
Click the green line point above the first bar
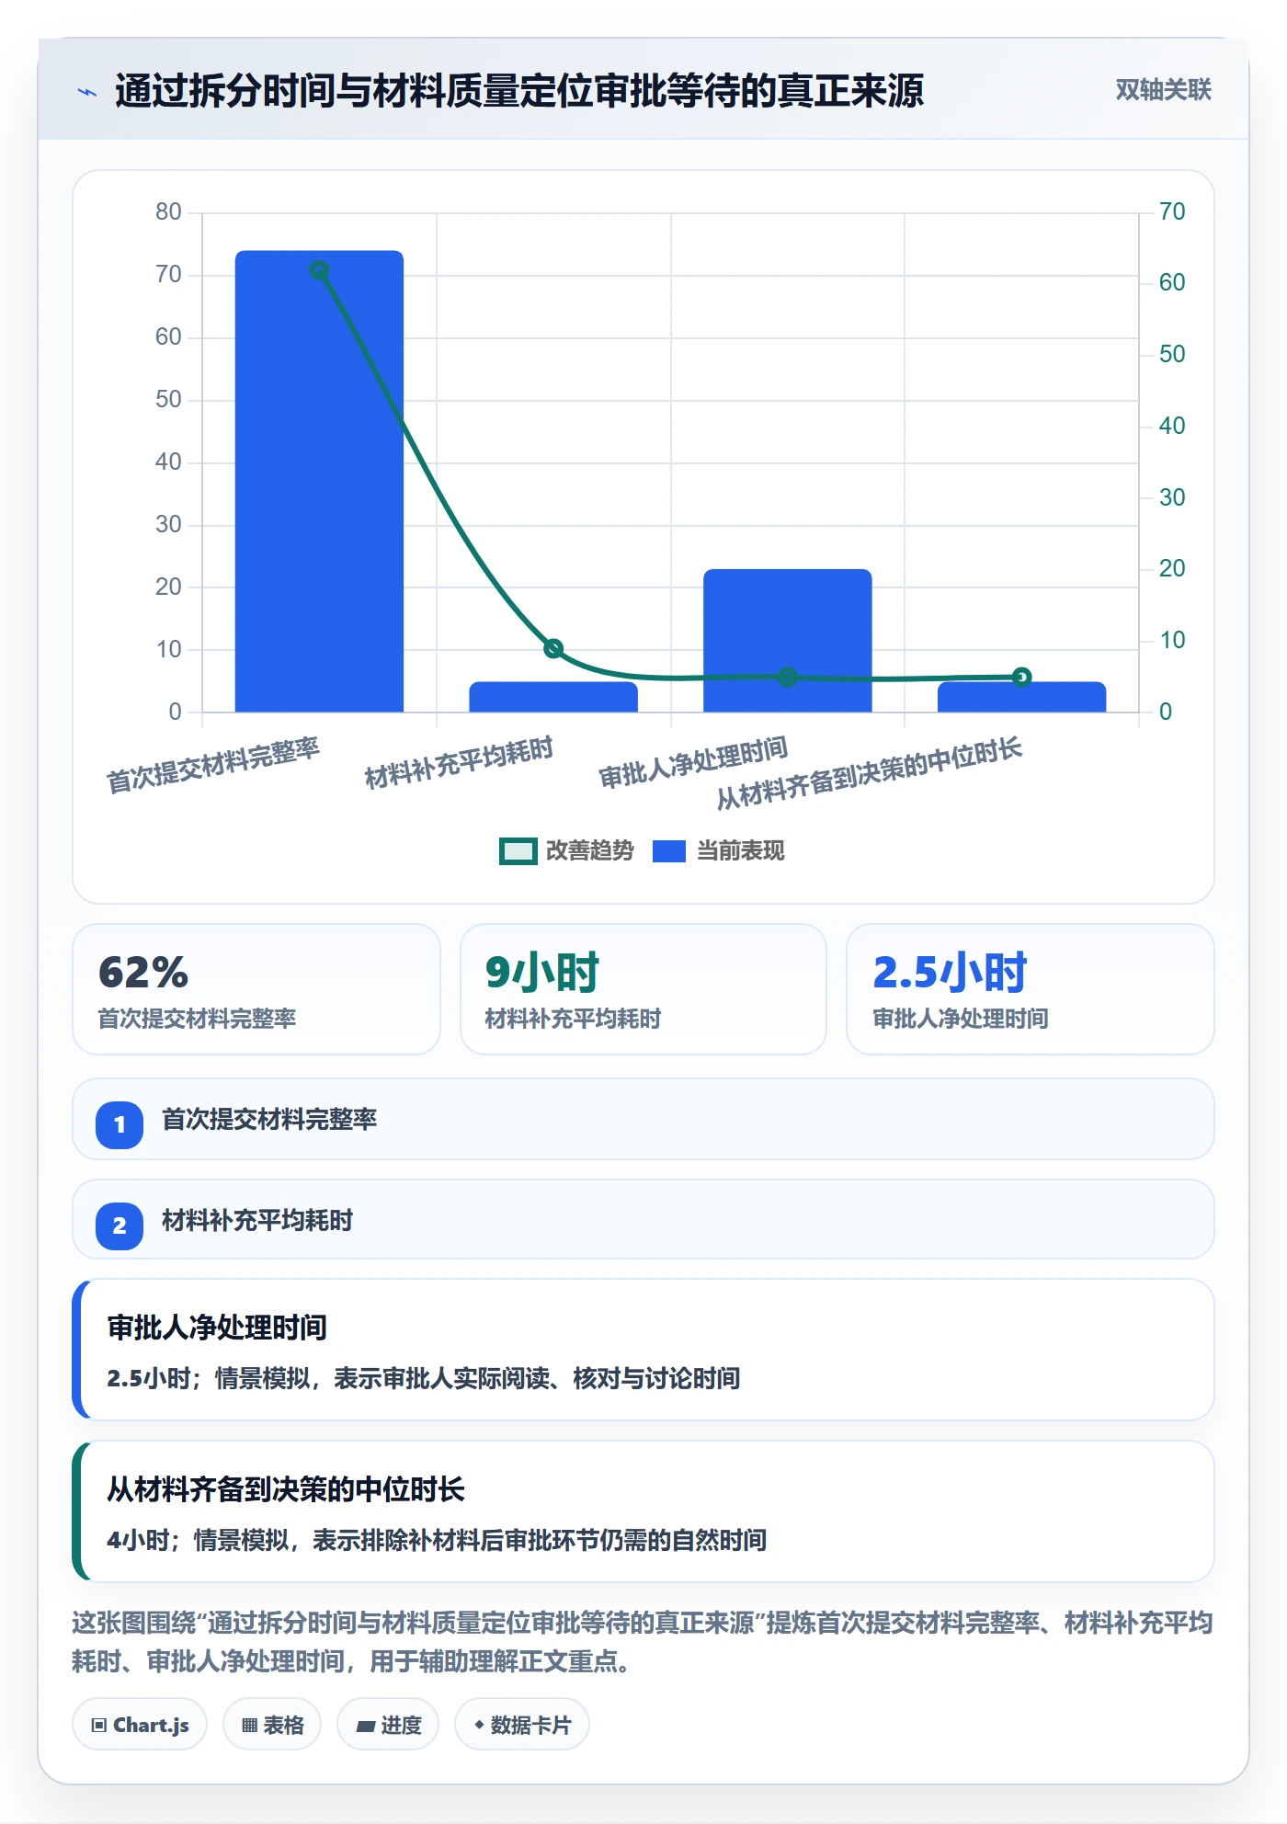coord(319,270)
